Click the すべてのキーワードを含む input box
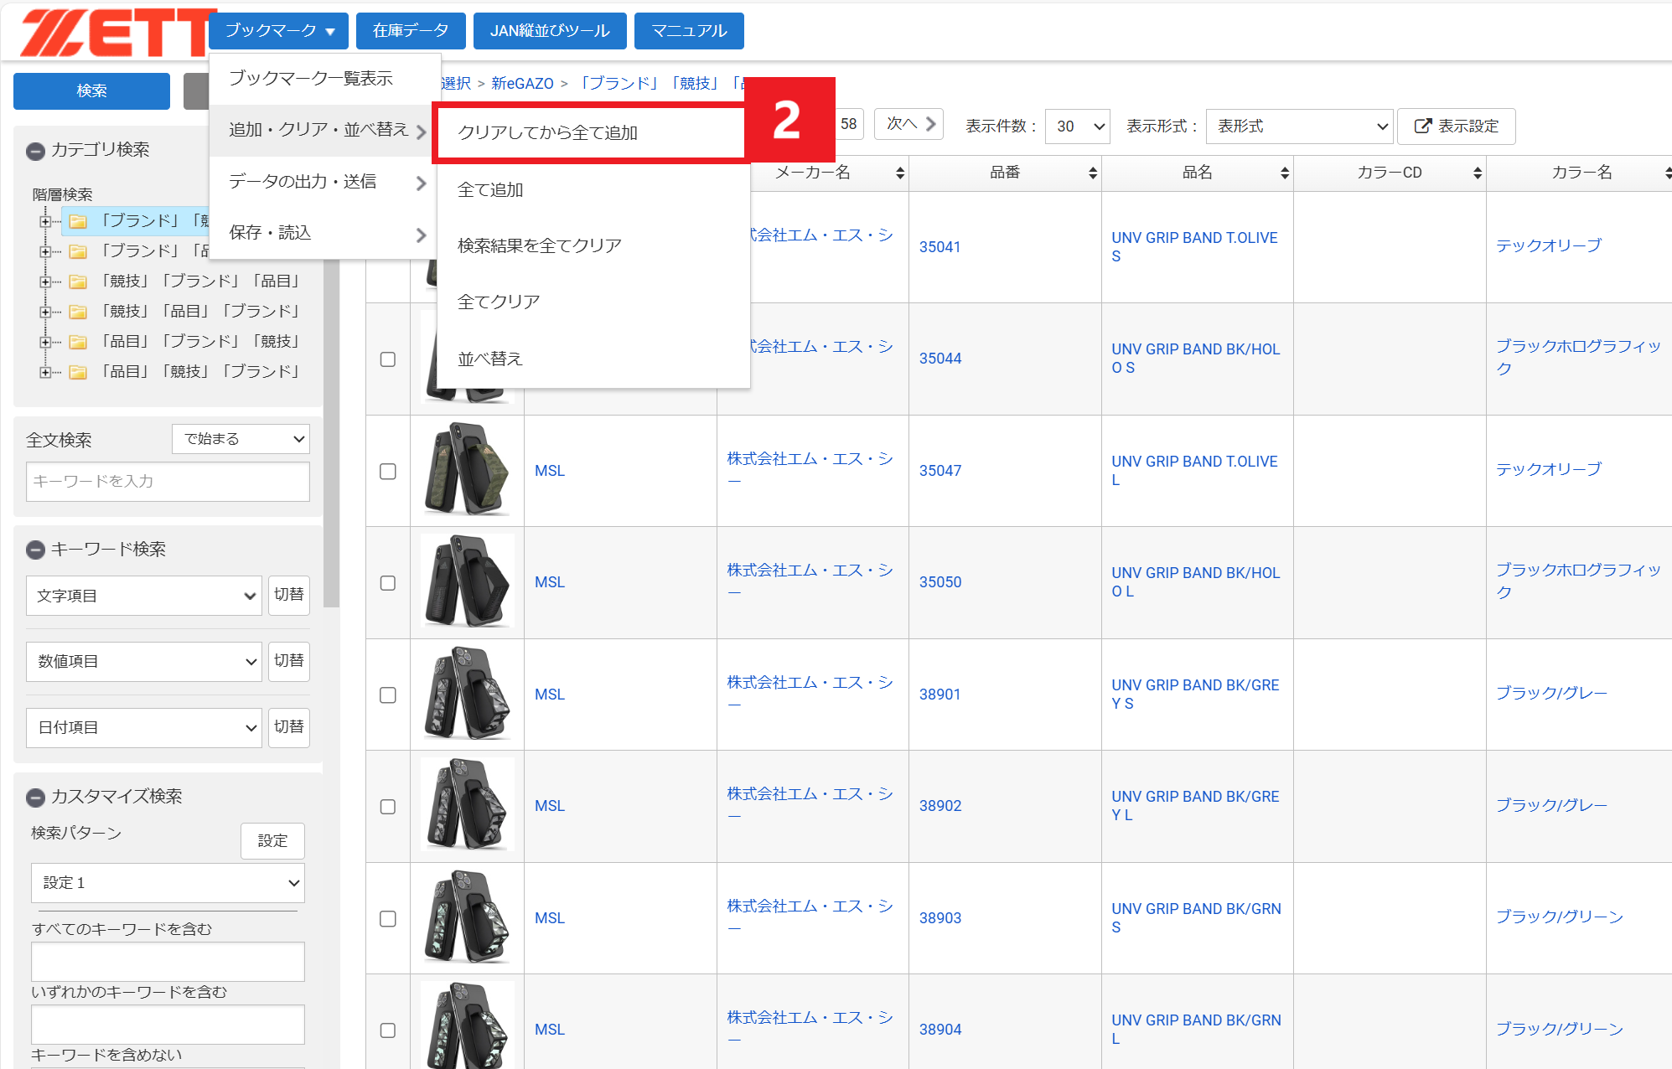The image size is (1672, 1069). (168, 962)
